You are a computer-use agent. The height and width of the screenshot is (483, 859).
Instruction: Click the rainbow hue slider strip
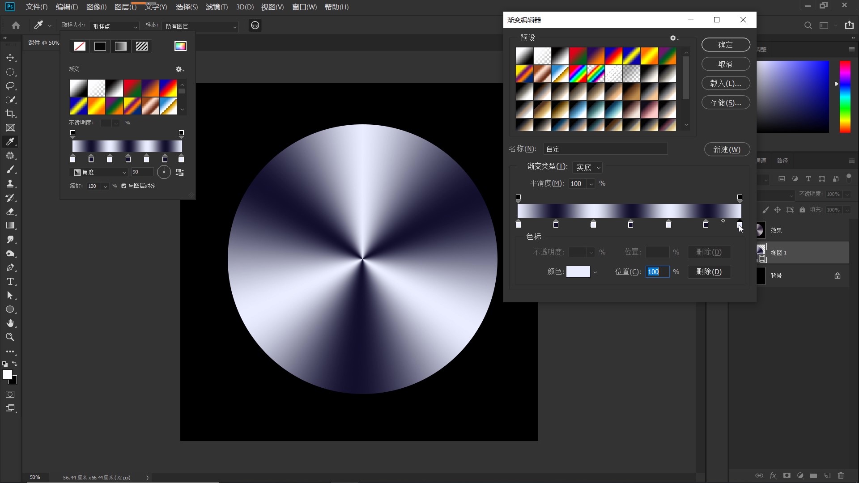point(845,97)
